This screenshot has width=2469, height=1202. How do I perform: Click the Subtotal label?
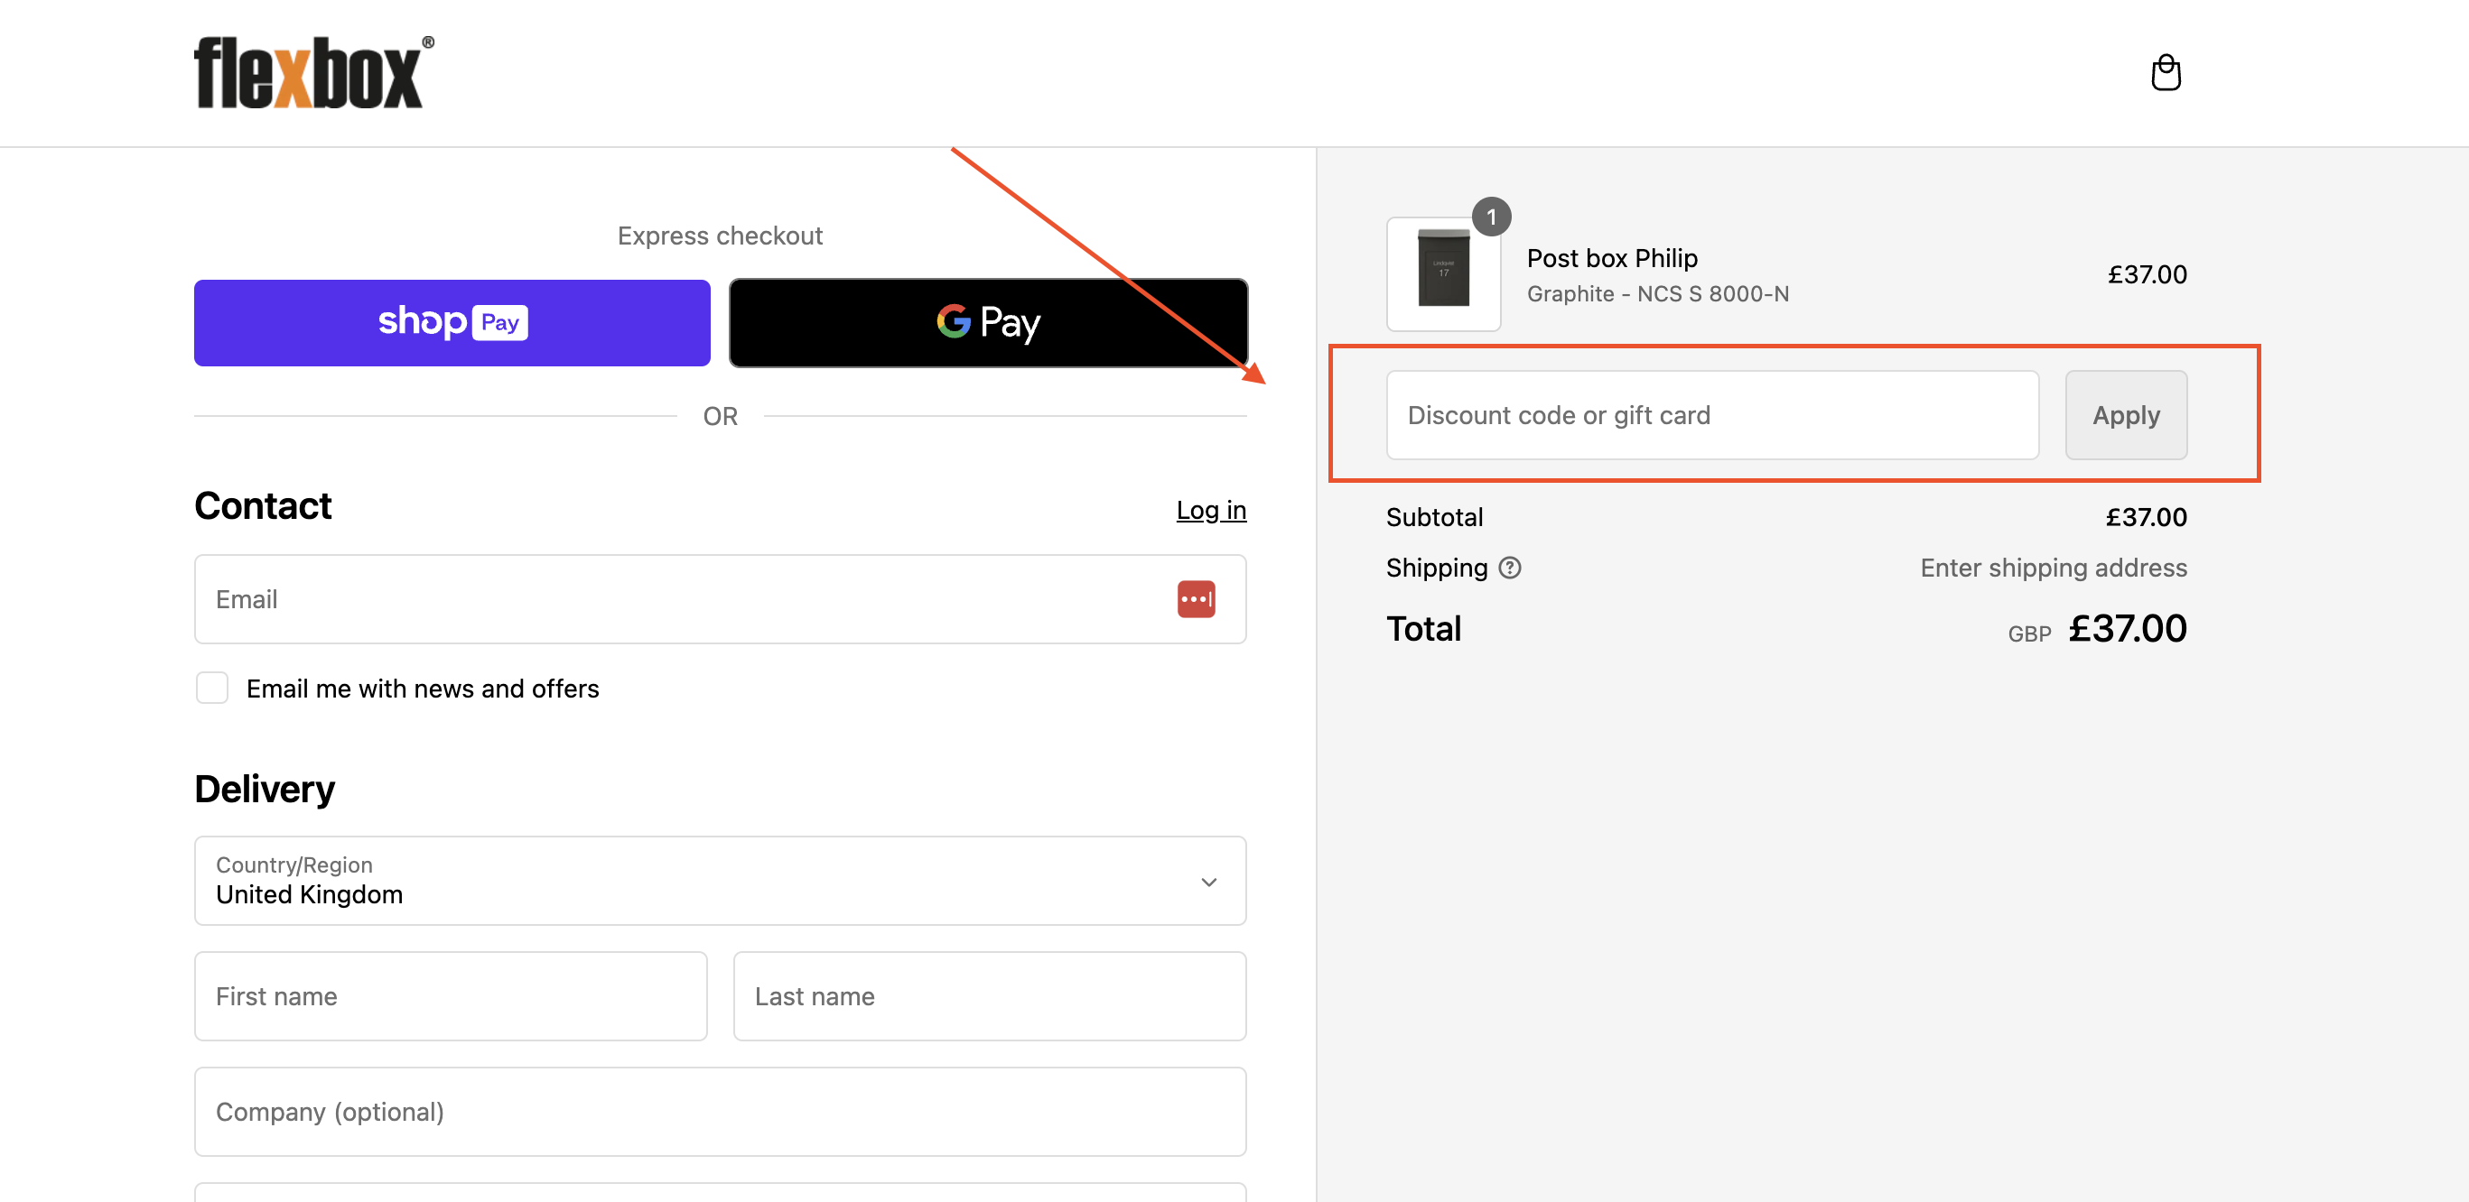click(1434, 517)
